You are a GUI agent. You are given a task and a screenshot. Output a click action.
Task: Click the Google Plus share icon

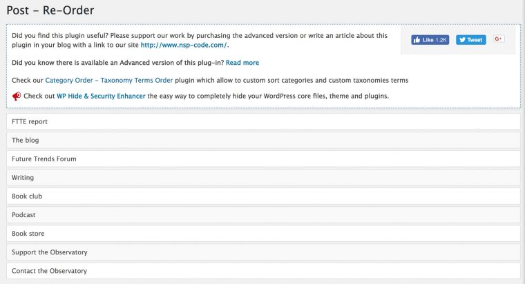coord(498,39)
